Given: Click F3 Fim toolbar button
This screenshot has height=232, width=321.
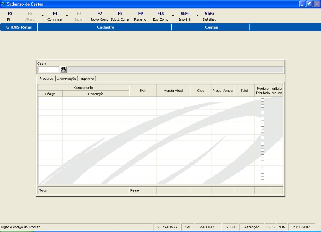Looking at the screenshot, I should pos(10,16).
